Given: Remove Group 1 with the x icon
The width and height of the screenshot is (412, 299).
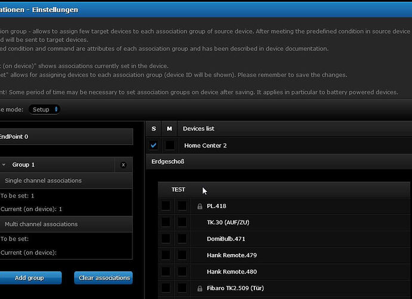Looking at the screenshot, I should coord(124,165).
